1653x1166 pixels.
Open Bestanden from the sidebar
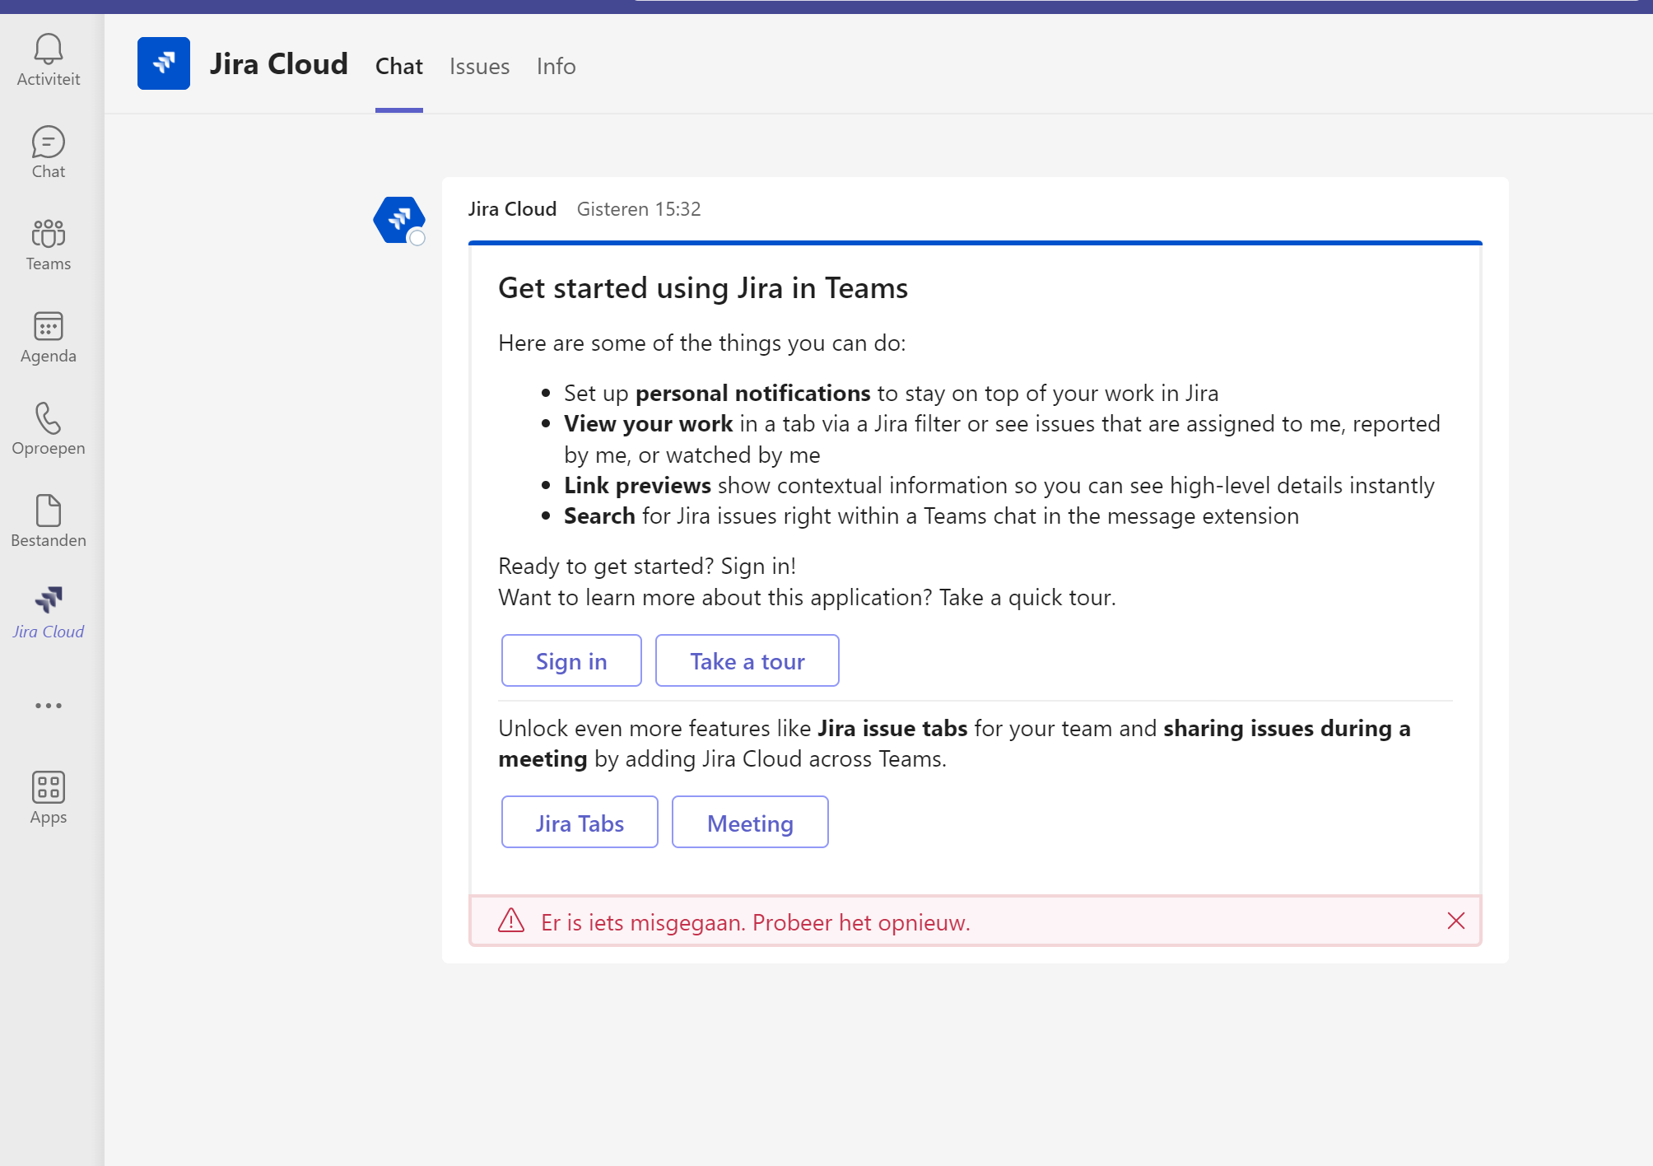48,520
